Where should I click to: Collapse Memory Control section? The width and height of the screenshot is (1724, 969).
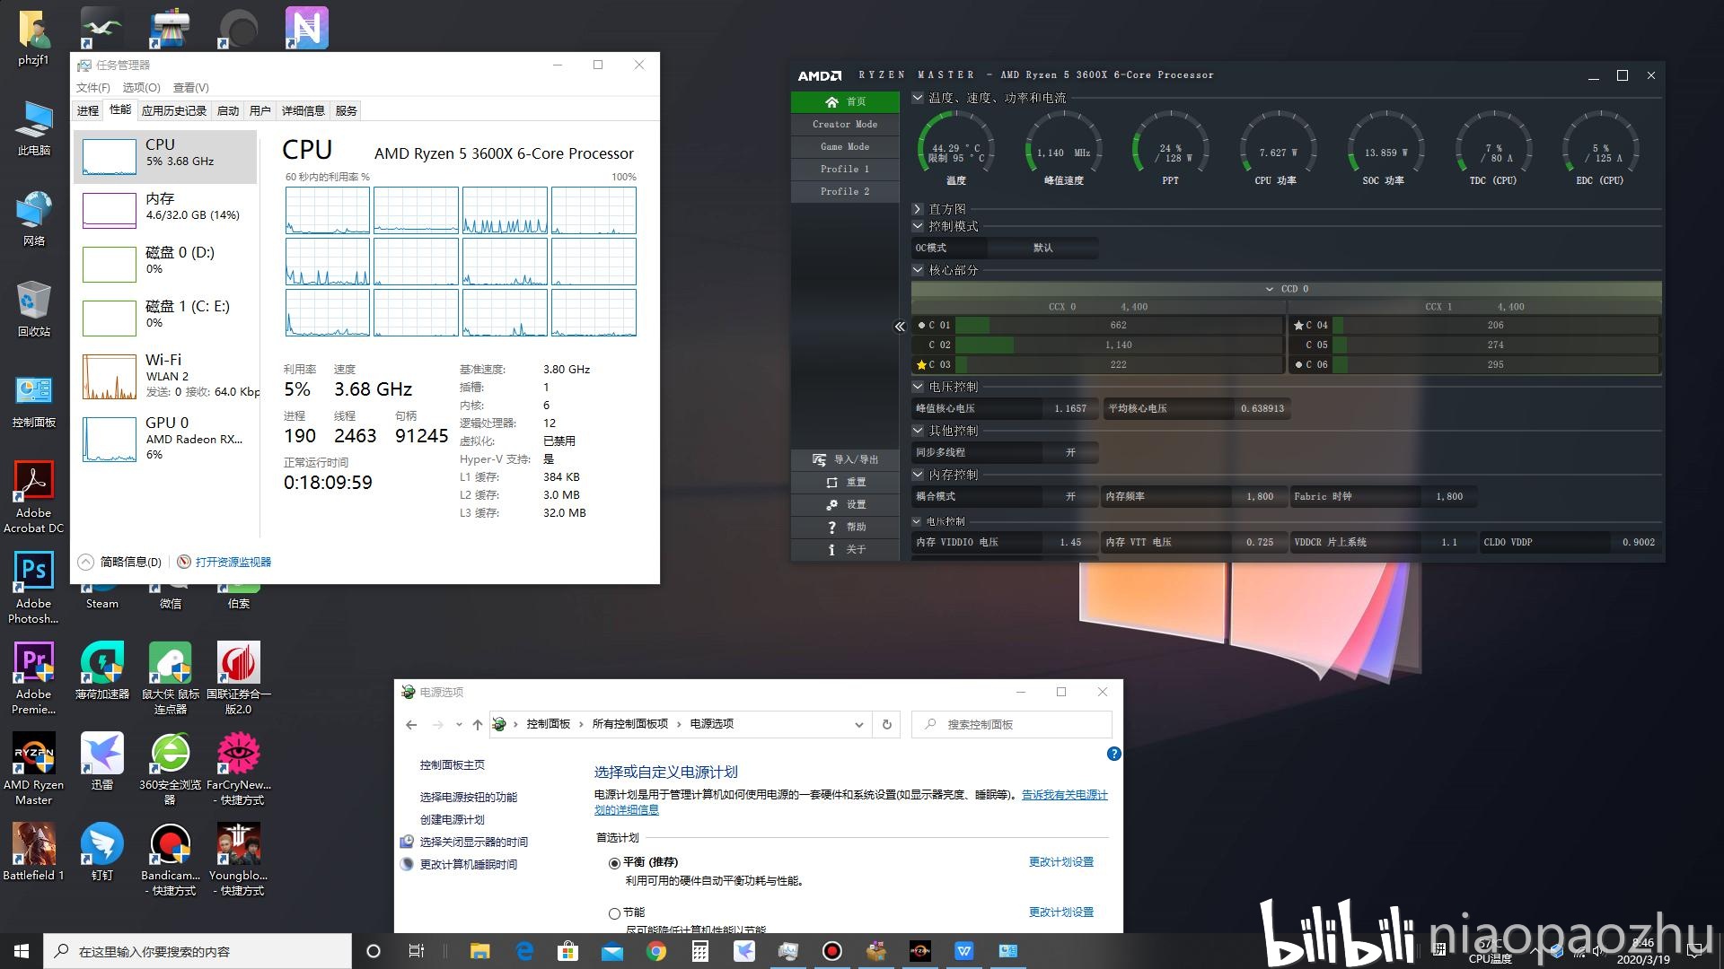[x=918, y=475]
